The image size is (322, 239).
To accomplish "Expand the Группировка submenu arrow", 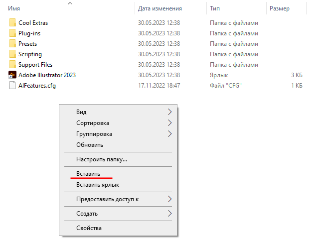I will coord(169,134).
